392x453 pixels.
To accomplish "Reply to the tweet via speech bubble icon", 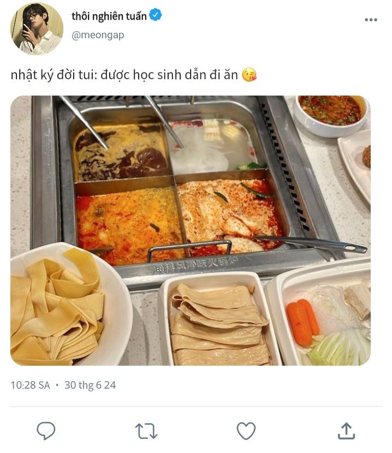I will tap(46, 431).
